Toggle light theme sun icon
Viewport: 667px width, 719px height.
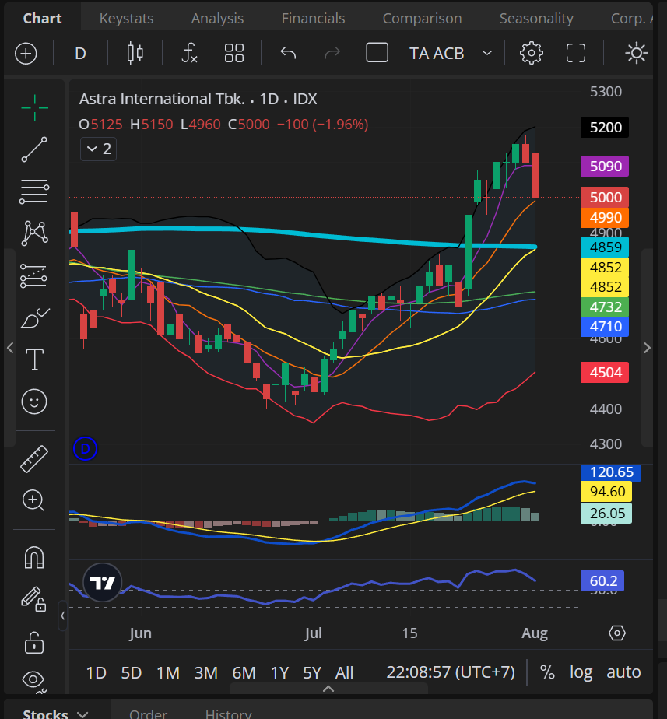[637, 53]
